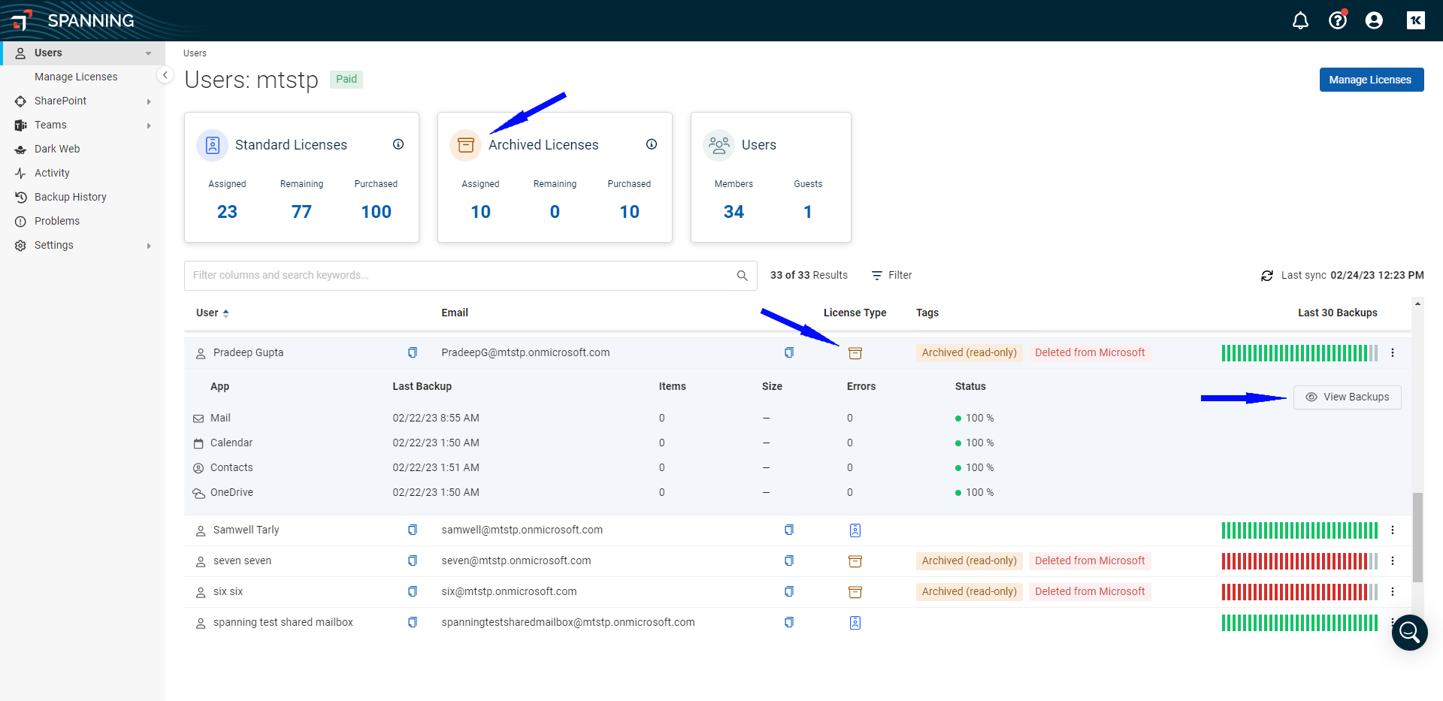Open Manage Licenses in the sidebar

(76, 77)
